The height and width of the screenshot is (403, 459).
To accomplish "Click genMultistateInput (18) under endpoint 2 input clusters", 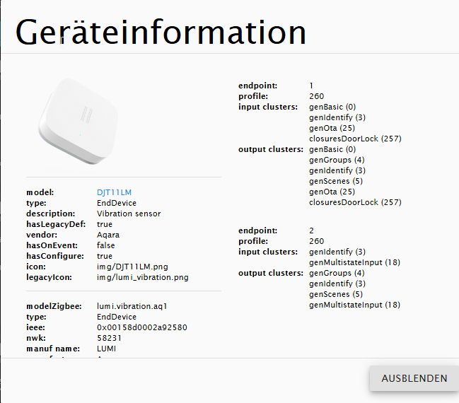I will [354, 262].
